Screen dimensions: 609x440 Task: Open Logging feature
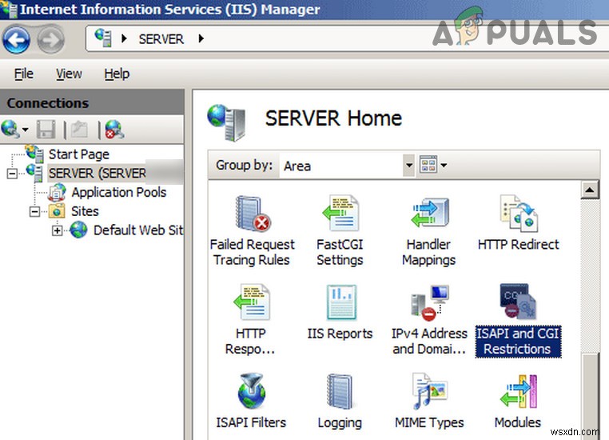point(340,401)
